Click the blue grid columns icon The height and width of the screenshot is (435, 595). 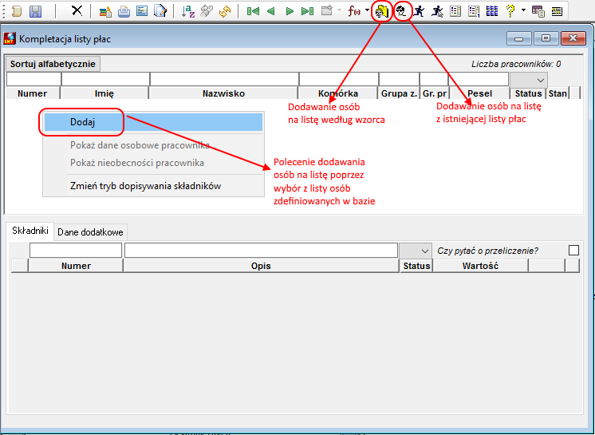tap(492, 11)
